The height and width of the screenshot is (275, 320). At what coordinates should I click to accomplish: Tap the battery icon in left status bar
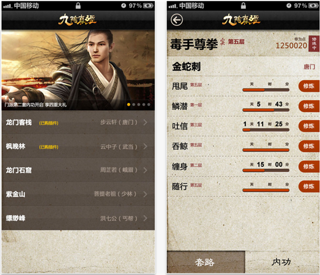[148, 5]
